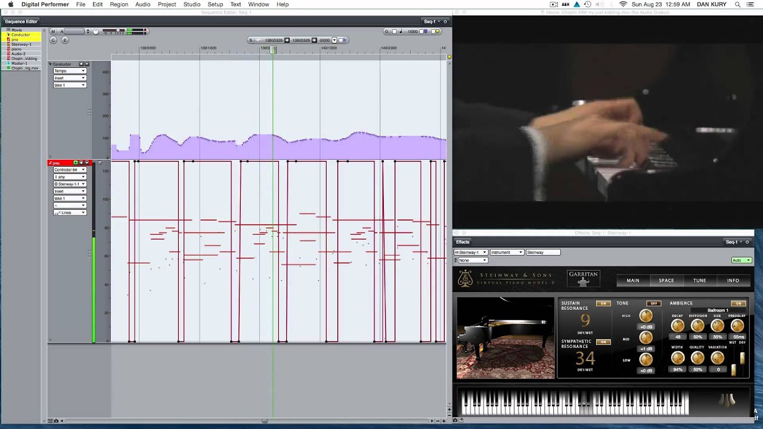
Task: Open the Instrument dropdown in Effects window
Action: tap(507, 252)
